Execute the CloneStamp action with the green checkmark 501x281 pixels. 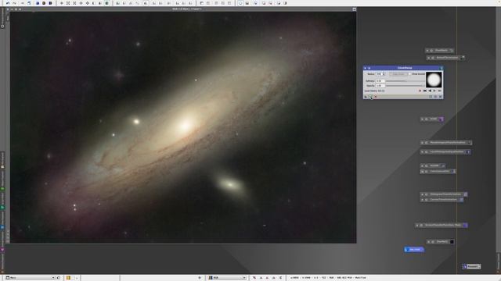click(370, 97)
